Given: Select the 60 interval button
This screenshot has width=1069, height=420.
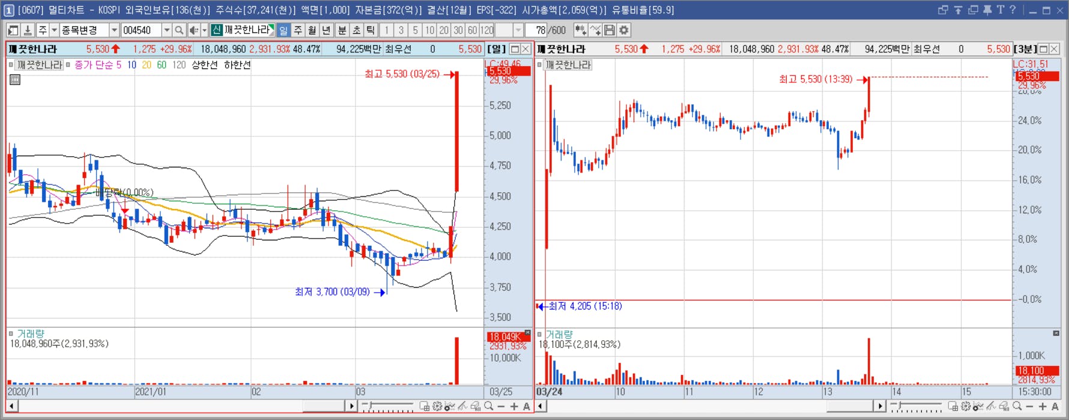Looking at the screenshot, I should tap(473, 30).
